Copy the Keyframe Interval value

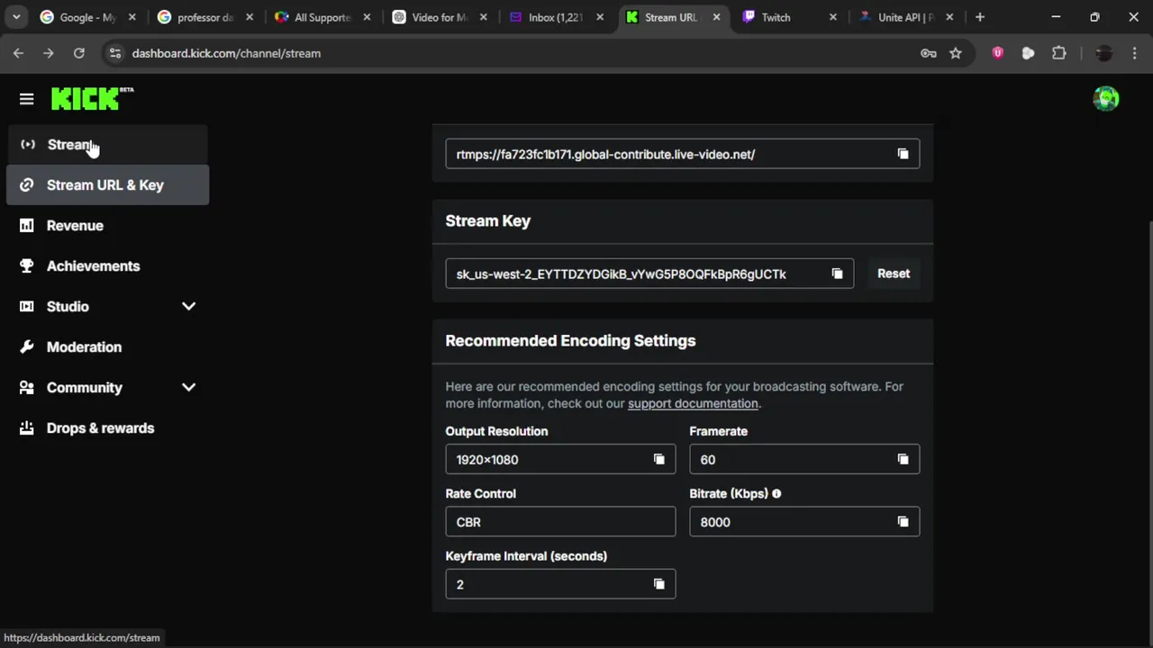click(658, 584)
